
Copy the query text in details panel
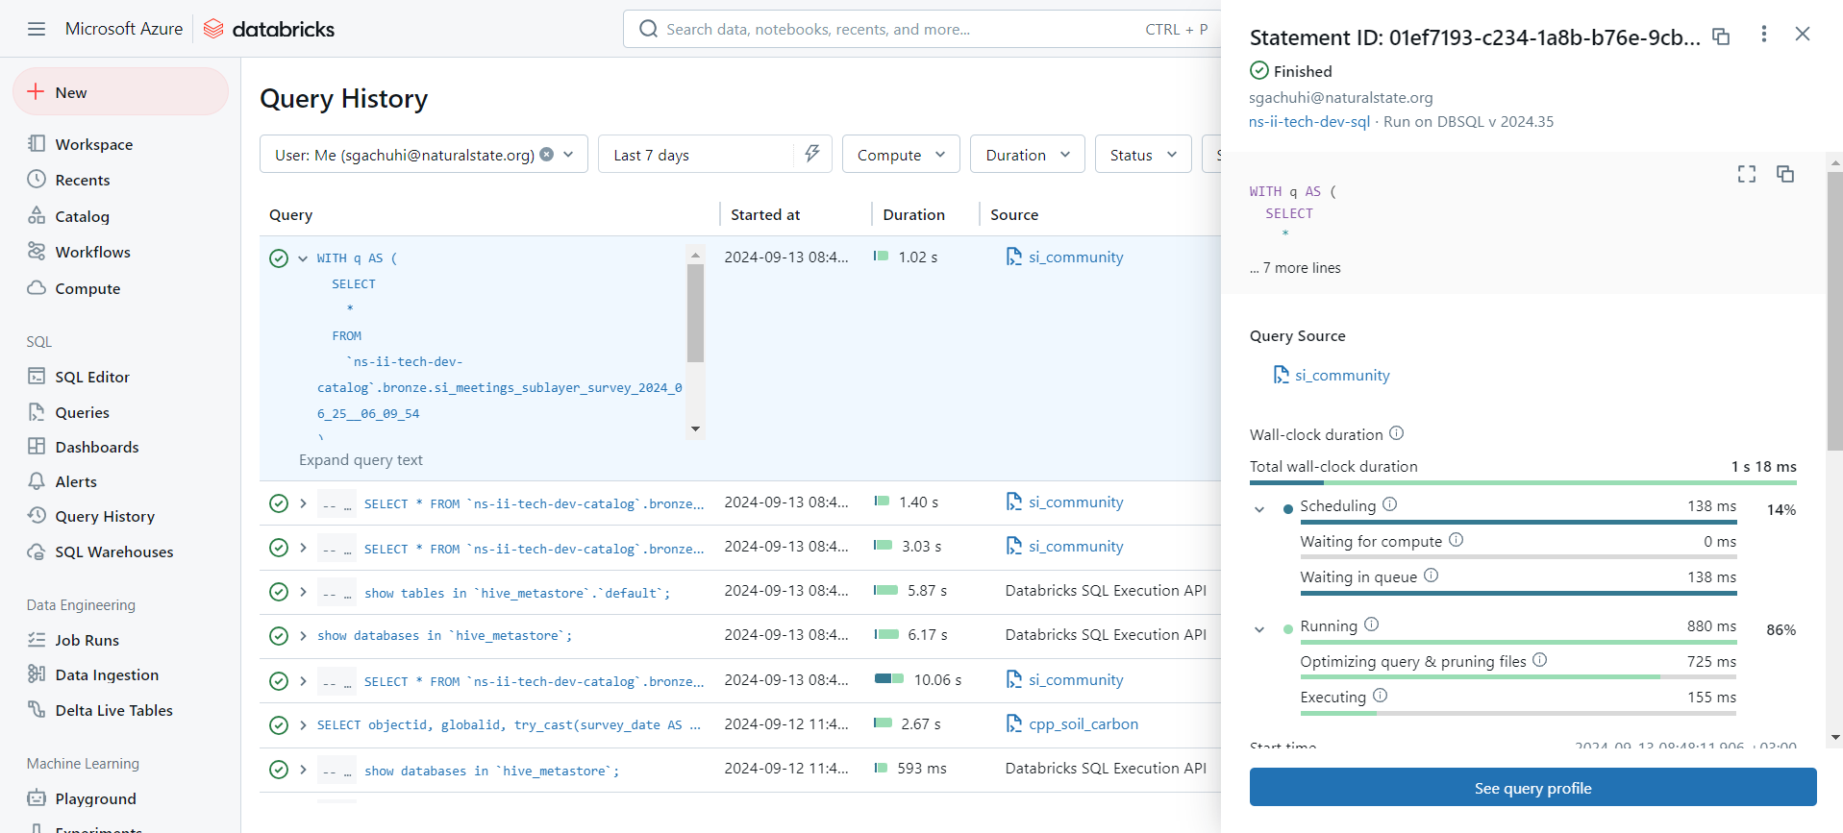click(x=1785, y=174)
